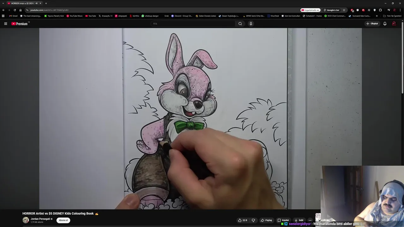Click the cast screen extension icon
Screen dimensions: 404x227
[x=369, y=10]
